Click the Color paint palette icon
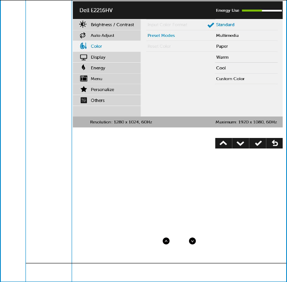The height and width of the screenshot is (282, 287). [x=83, y=46]
